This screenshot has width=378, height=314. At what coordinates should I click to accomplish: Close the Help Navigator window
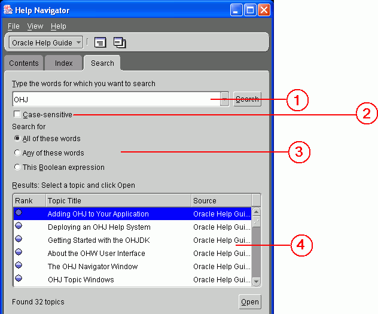[x=264, y=10]
